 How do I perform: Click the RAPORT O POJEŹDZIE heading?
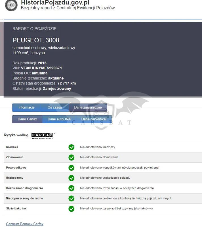coord(34,29)
